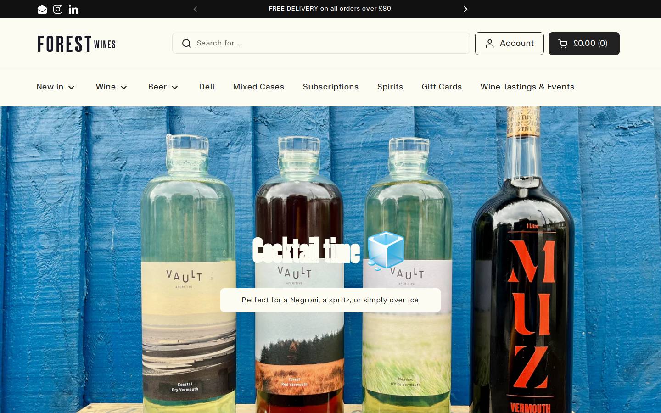Show previous announcement with left arrow

(196, 9)
